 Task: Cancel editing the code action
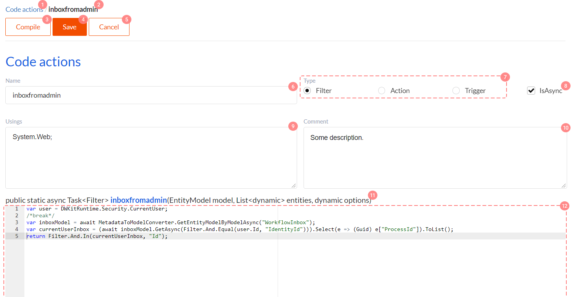(109, 27)
